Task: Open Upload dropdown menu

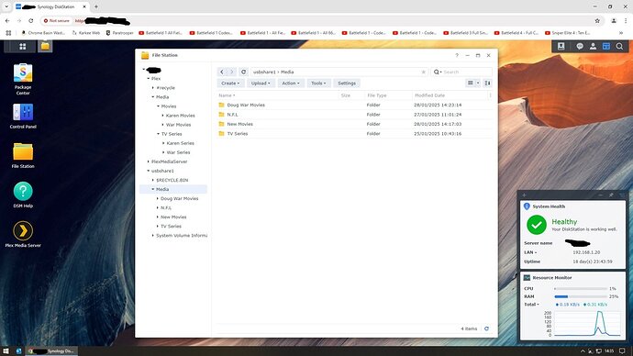Action: [261, 83]
